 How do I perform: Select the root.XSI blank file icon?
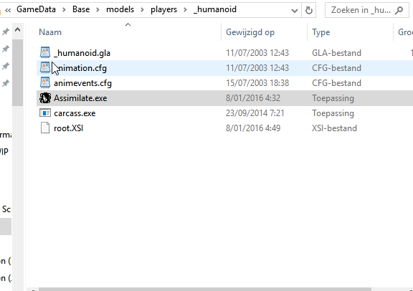[45, 128]
